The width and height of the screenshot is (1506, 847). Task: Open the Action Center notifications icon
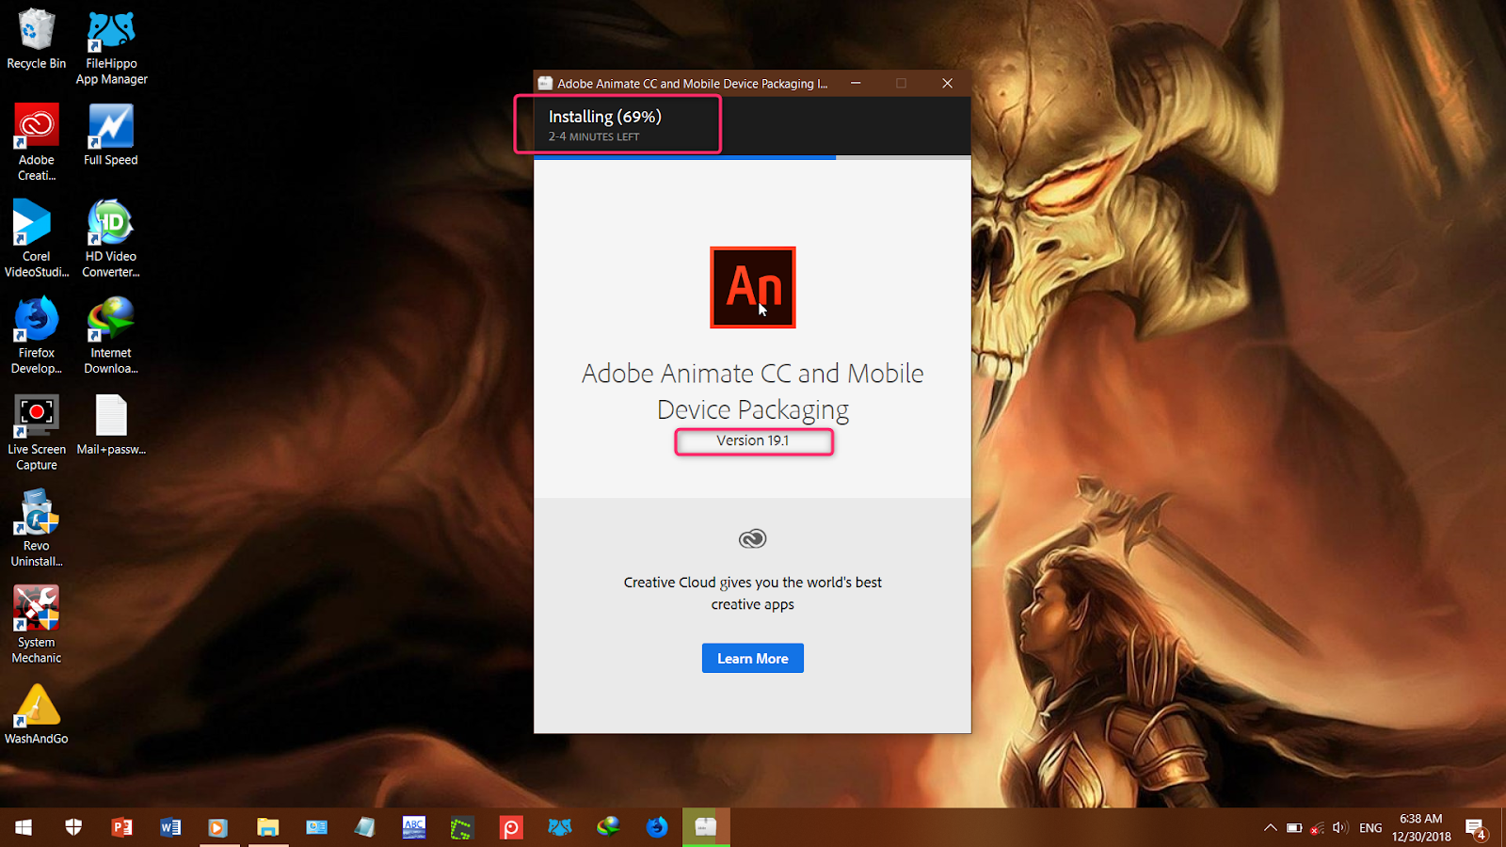click(1476, 828)
